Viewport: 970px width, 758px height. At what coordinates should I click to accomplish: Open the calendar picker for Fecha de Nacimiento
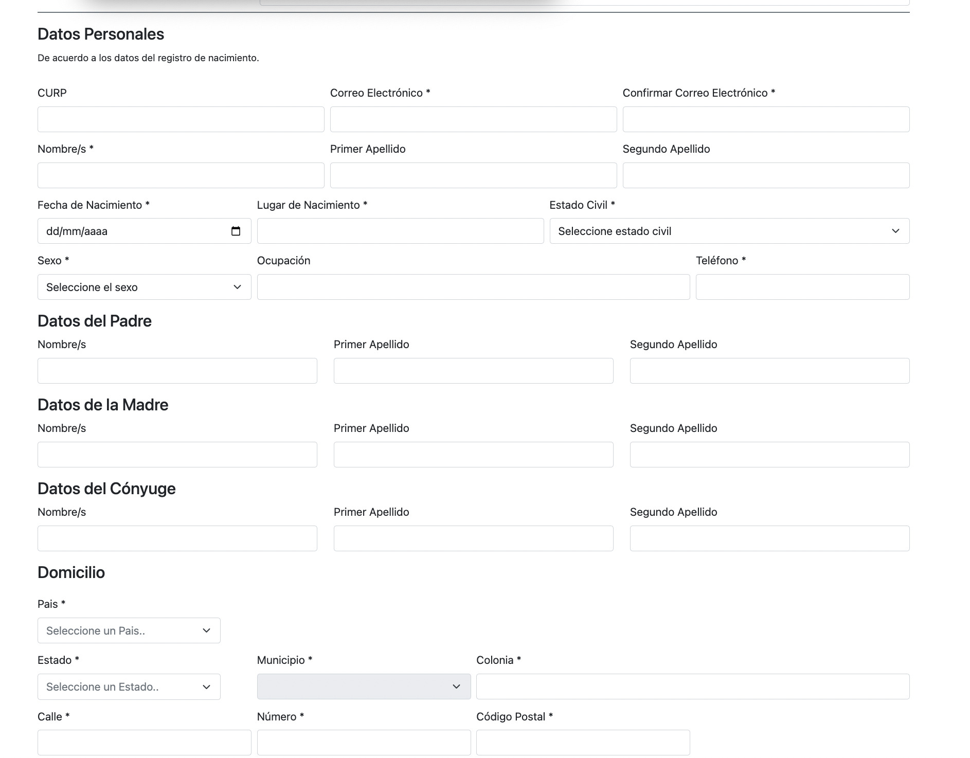click(236, 231)
